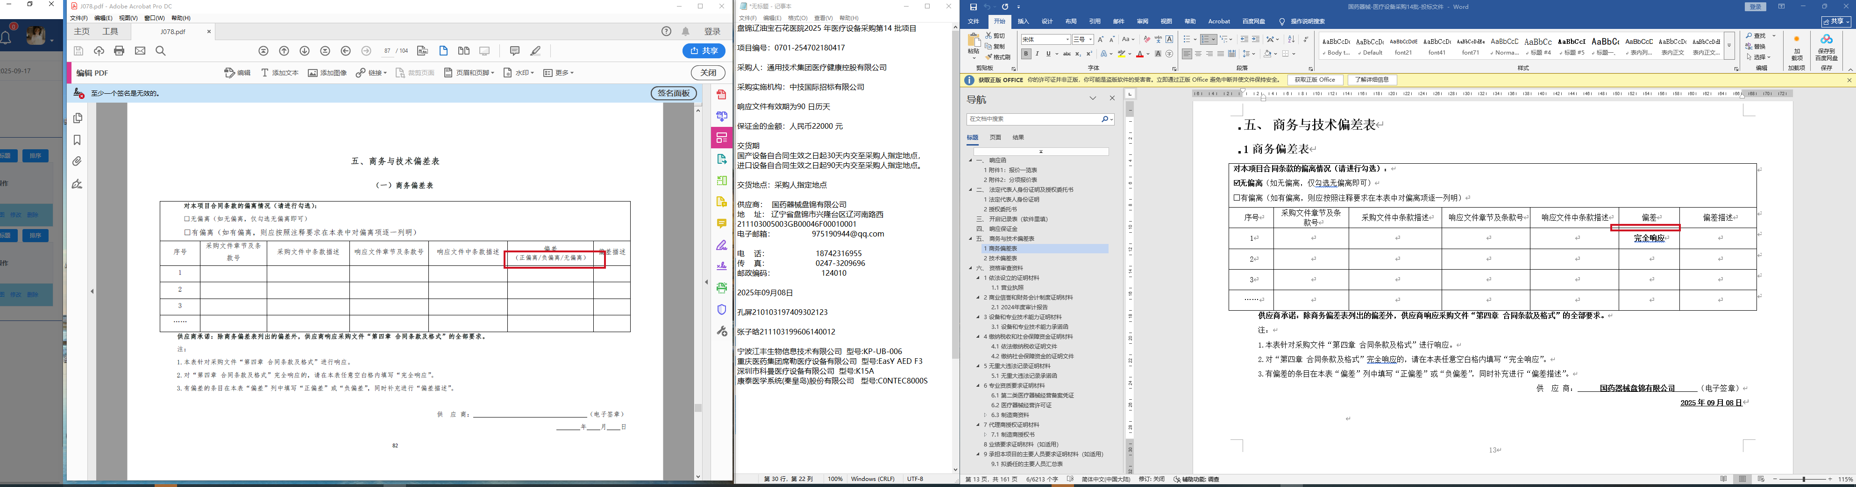Viewport: 1856px width, 487px height.
Task: Open the 签名面板 button
Action: 674,93
